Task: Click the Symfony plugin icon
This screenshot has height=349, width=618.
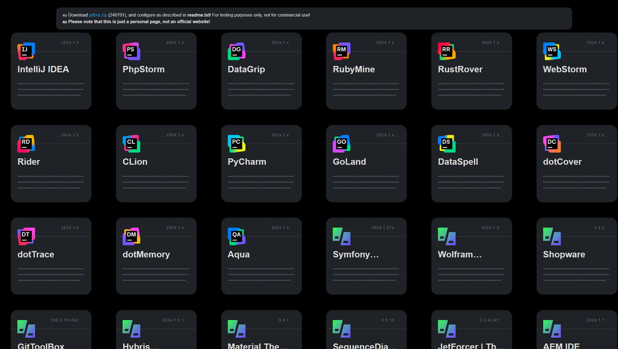Action: [x=341, y=237]
